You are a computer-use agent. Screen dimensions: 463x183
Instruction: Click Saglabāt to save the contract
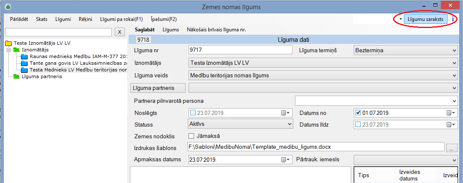(145, 30)
